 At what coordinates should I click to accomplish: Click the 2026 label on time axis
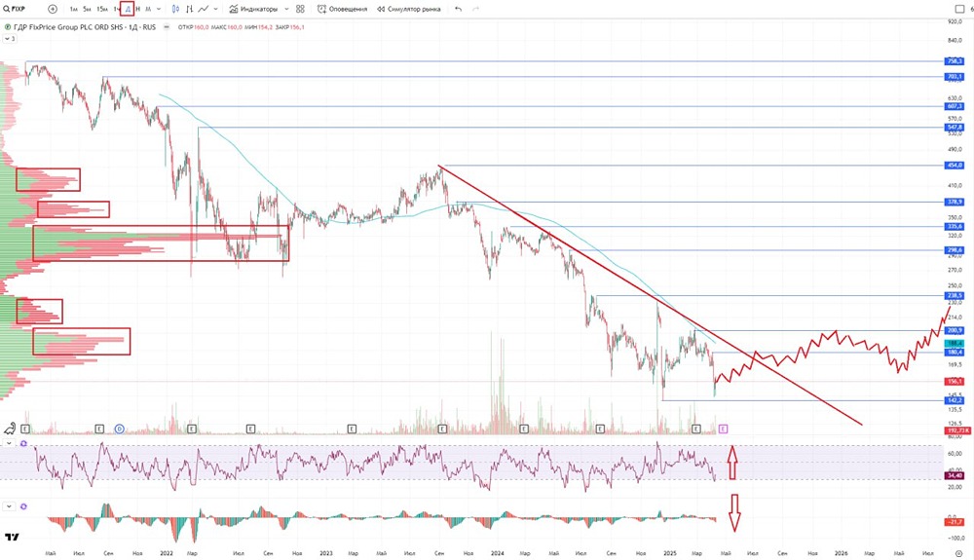841,553
